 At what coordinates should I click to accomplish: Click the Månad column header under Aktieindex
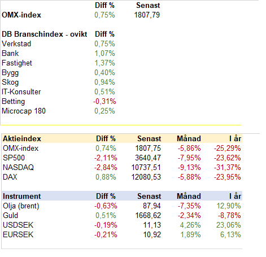(189, 138)
